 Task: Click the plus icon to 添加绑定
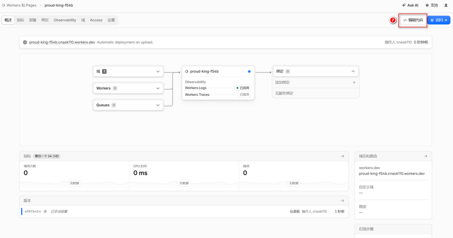pos(354,82)
